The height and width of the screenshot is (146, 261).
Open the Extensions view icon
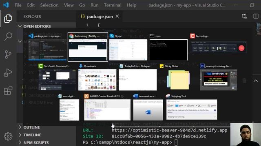tap(8, 90)
